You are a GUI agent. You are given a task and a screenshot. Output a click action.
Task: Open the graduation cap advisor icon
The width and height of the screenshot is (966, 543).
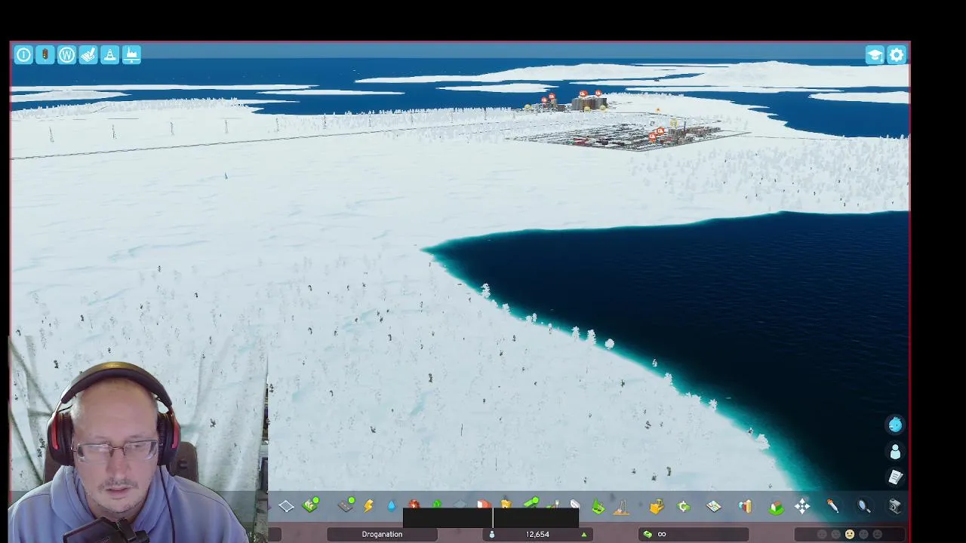pos(875,55)
